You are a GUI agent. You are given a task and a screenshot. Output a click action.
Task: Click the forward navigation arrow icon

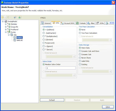(x=8, y=17)
